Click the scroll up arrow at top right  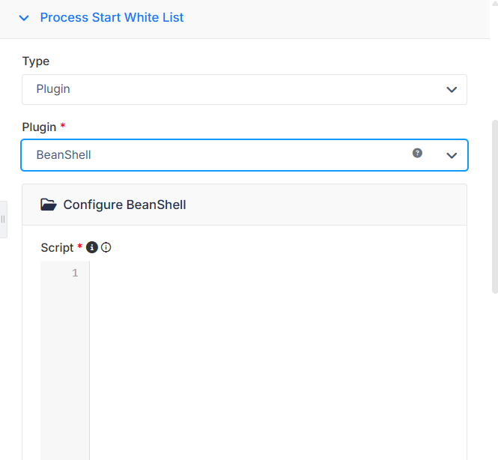click(x=495, y=3)
